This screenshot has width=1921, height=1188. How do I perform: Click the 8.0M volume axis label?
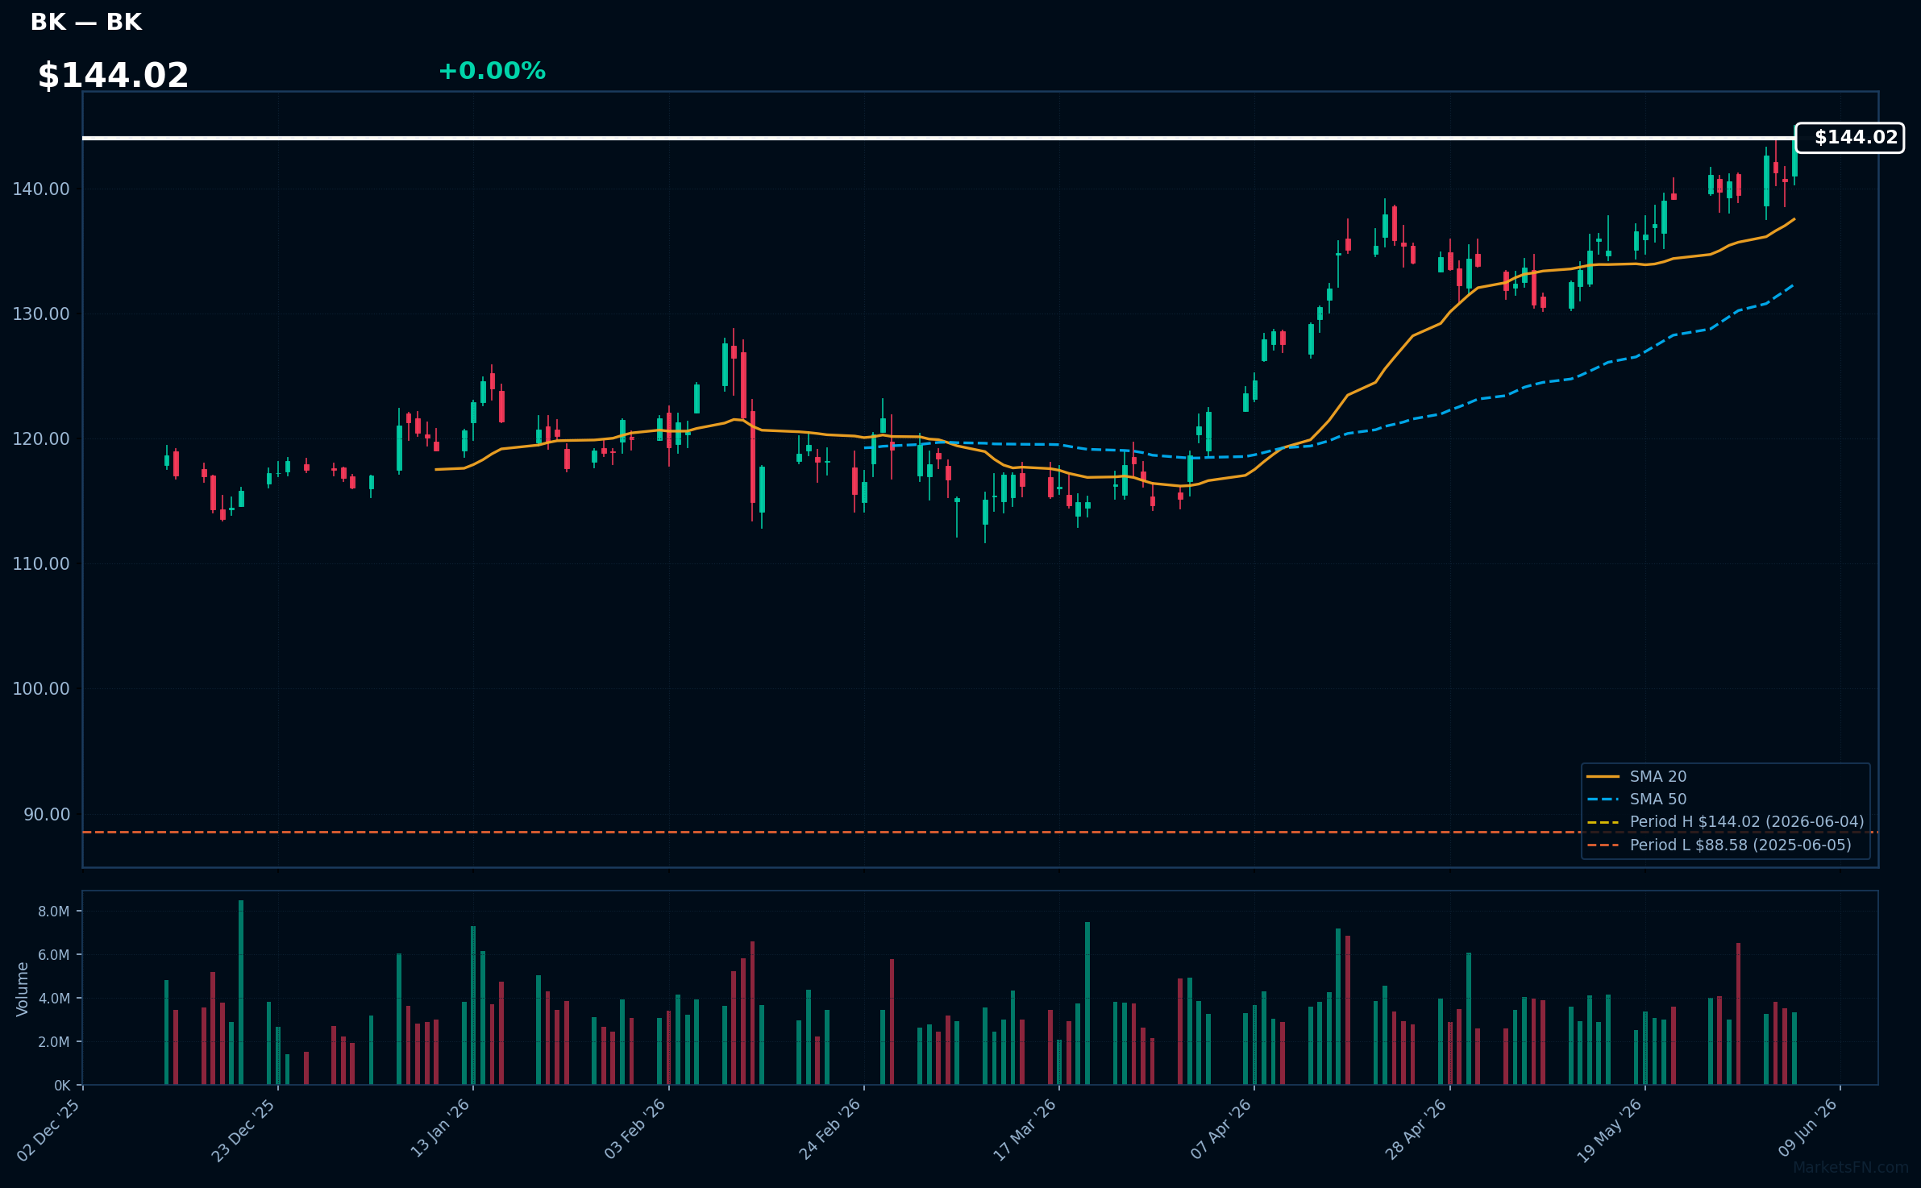pyautogui.click(x=54, y=912)
